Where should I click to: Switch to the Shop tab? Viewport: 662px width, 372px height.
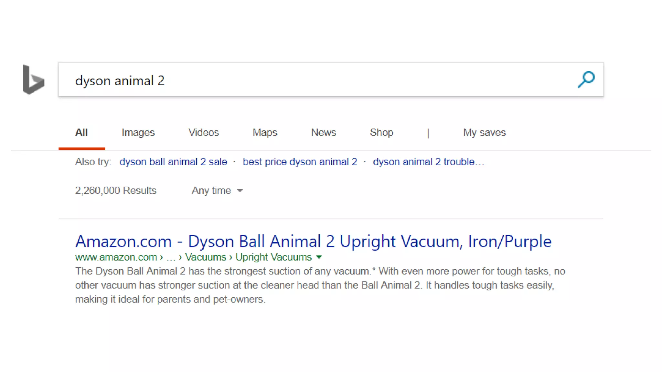pos(381,132)
